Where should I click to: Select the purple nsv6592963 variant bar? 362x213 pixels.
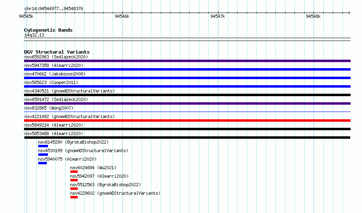coord(187,61)
